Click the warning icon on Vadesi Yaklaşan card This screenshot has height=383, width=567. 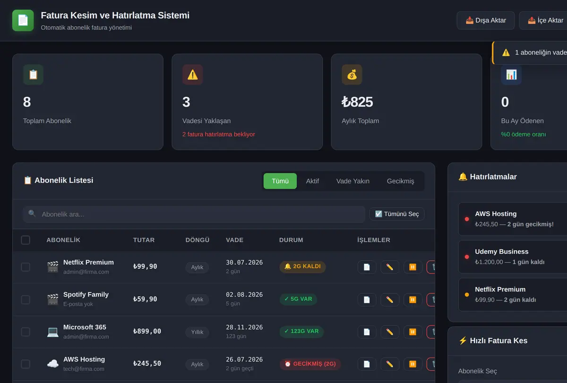tap(193, 75)
